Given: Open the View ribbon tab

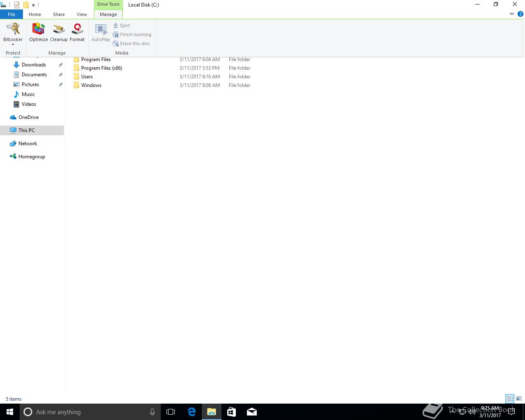Looking at the screenshot, I should click(x=82, y=14).
